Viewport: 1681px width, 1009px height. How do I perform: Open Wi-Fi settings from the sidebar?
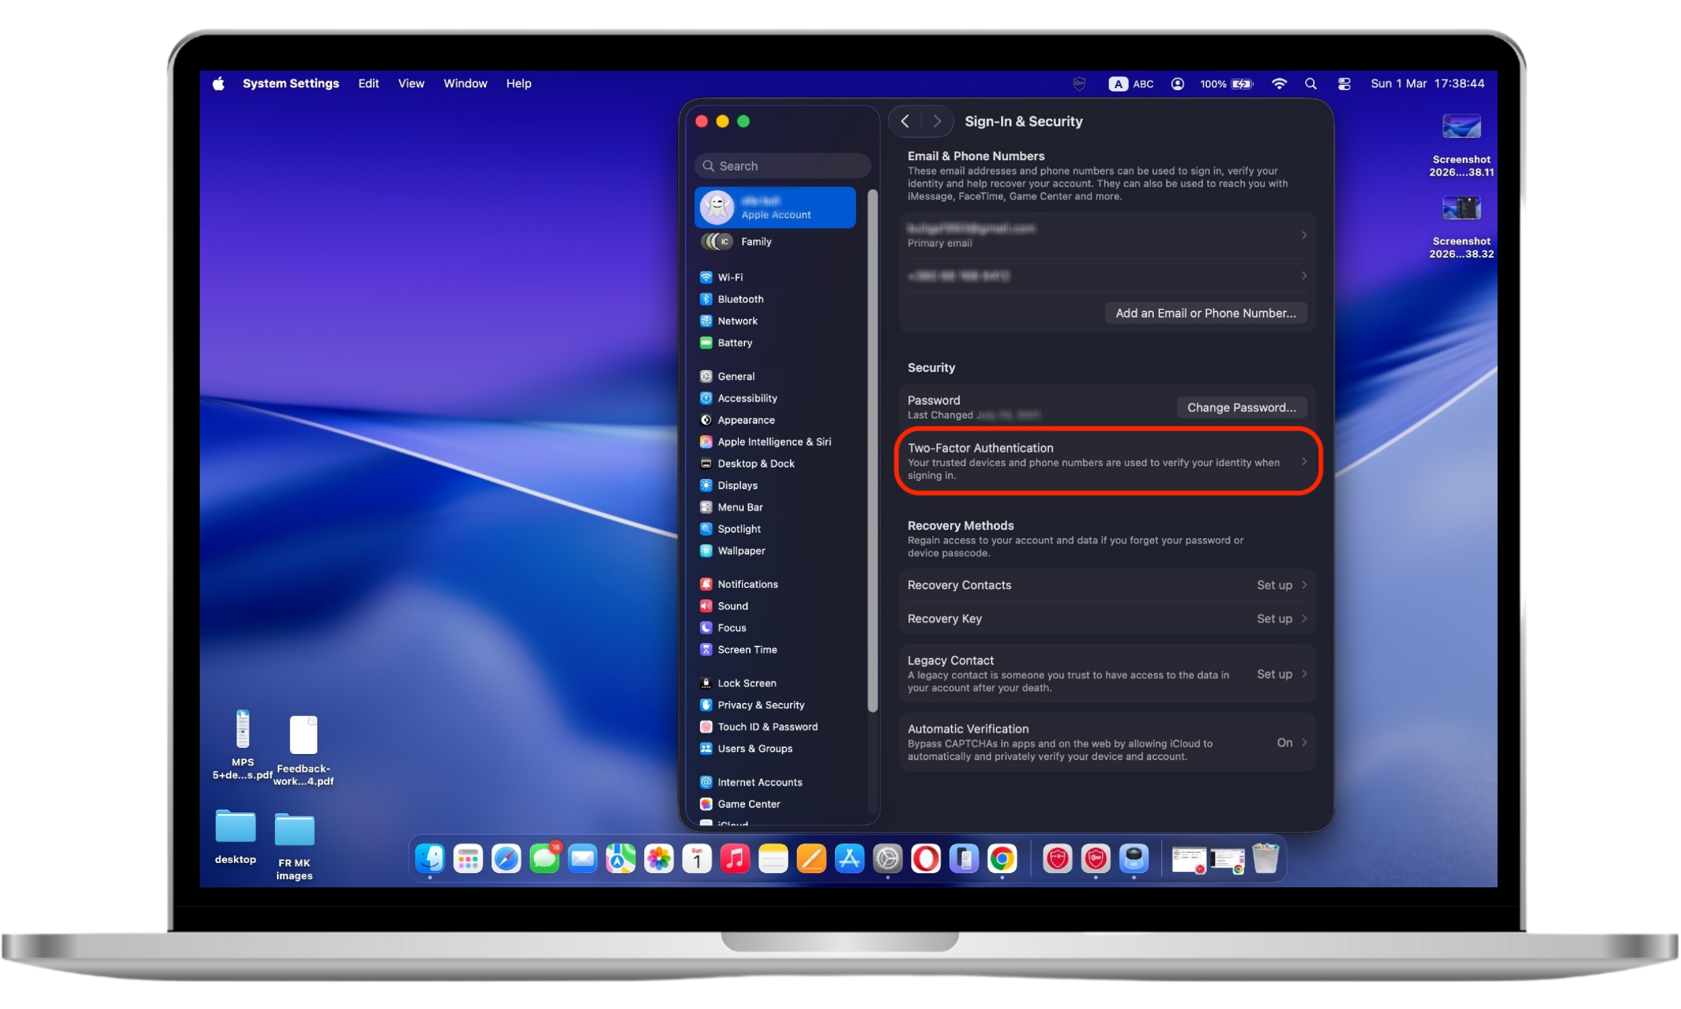click(730, 276)
